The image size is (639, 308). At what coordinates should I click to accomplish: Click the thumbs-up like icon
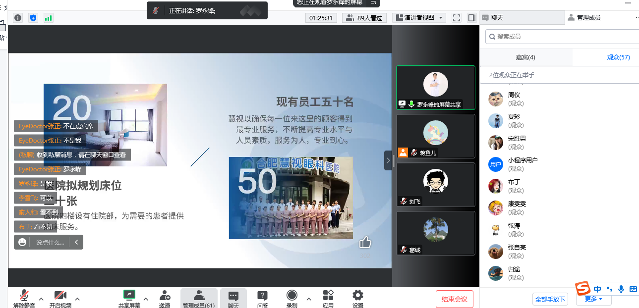pos(365,242)
